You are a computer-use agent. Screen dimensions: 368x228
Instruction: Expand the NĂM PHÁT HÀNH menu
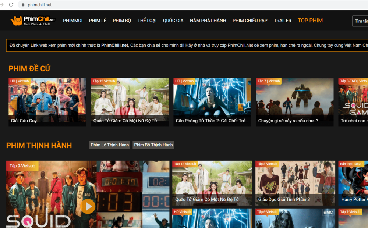(x=208, y=21)
